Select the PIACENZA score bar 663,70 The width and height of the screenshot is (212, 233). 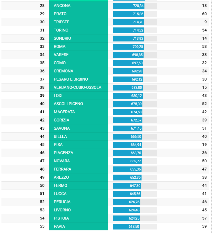tap(127, 153)
